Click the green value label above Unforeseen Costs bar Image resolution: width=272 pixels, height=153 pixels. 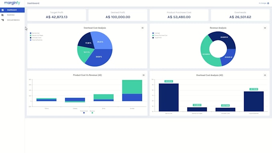click(x=225, y=105)
